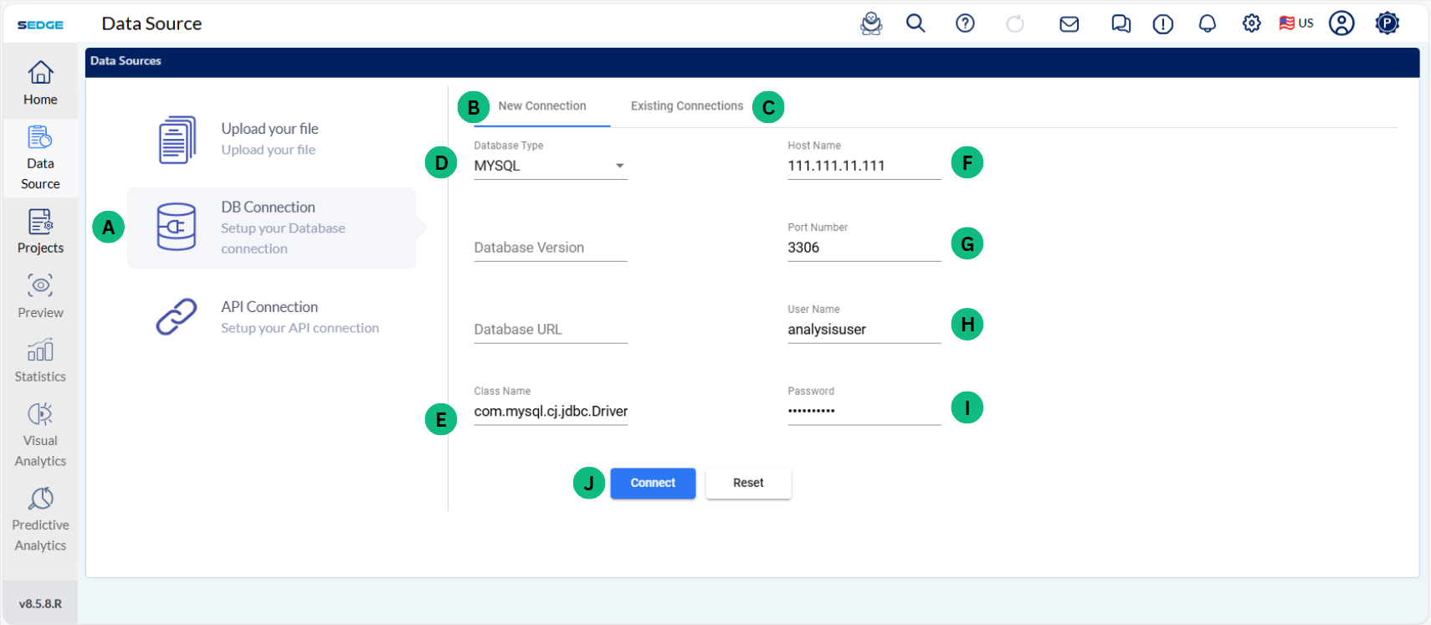
Task: Click the Connect button
Action: pyautogui.click(x=653, y=483)
